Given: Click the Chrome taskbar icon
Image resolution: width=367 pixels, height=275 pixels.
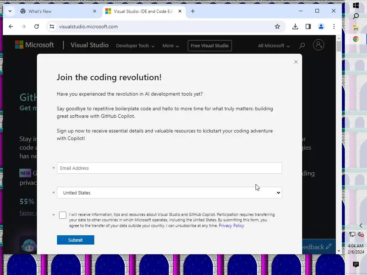Looking at the screenshot, I should [x=356, y=39].
